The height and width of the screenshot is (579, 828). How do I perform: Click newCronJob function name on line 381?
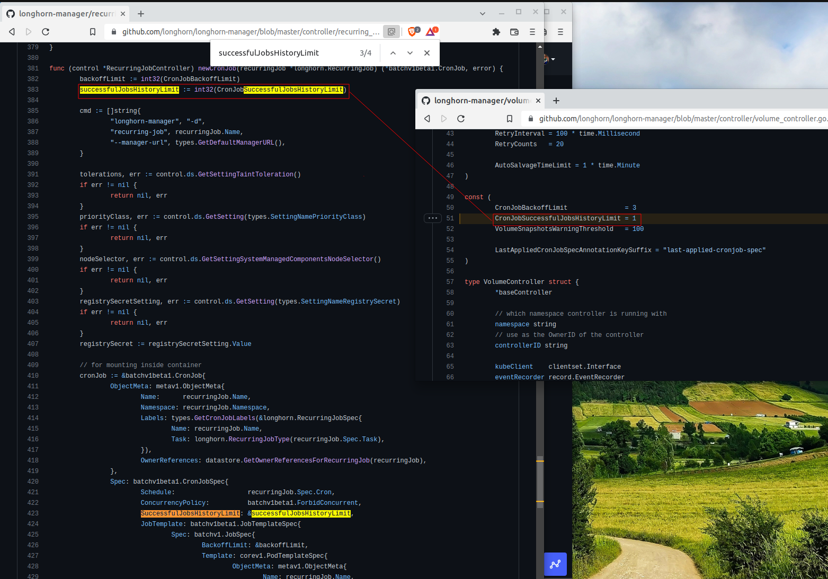[x=217, y=68]
